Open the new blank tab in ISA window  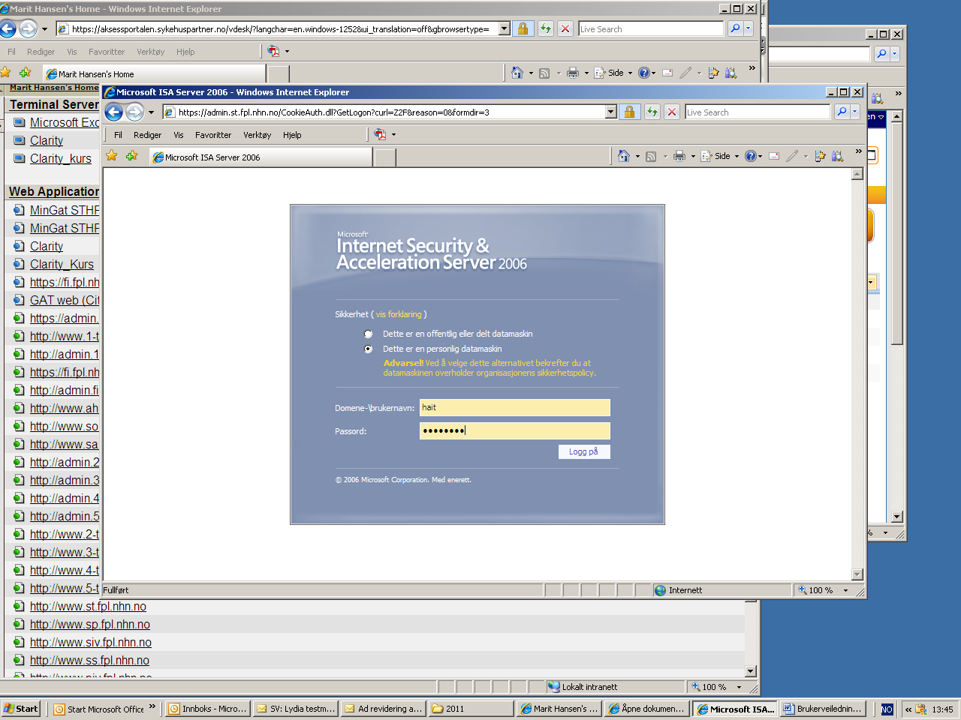tap(384, 157)
